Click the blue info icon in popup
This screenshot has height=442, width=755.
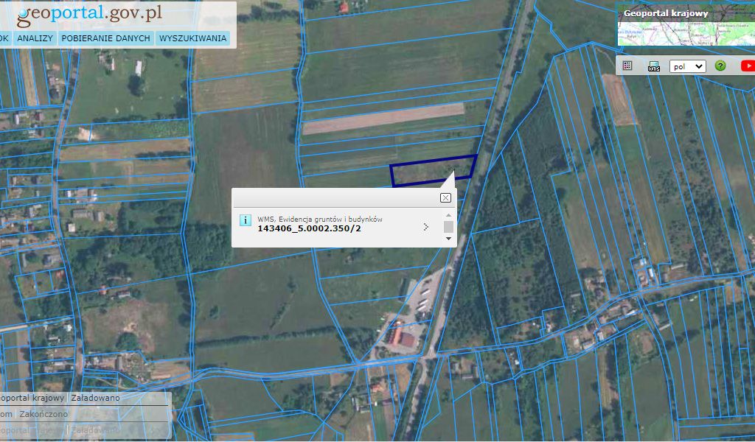[x=245, y=220]
